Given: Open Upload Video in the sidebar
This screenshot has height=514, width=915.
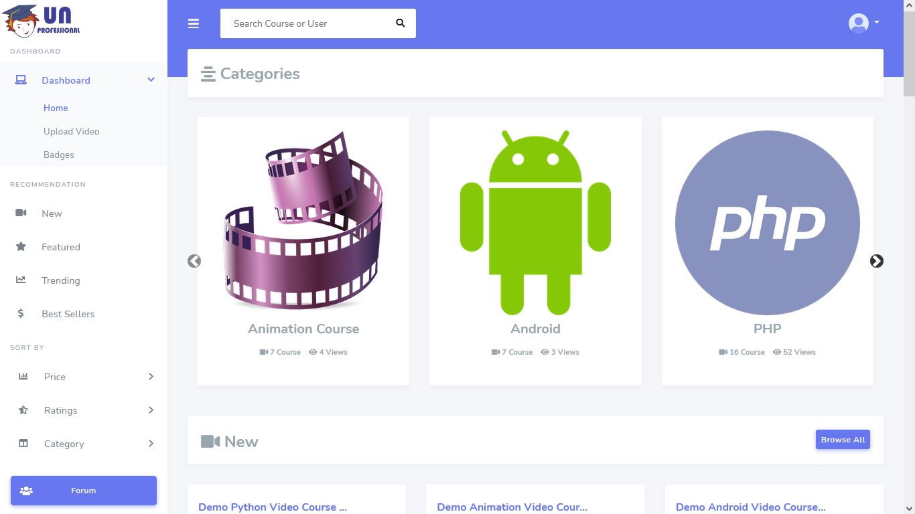Looking at the screenshot, I should pyautogui.click(x=71, y=131).
